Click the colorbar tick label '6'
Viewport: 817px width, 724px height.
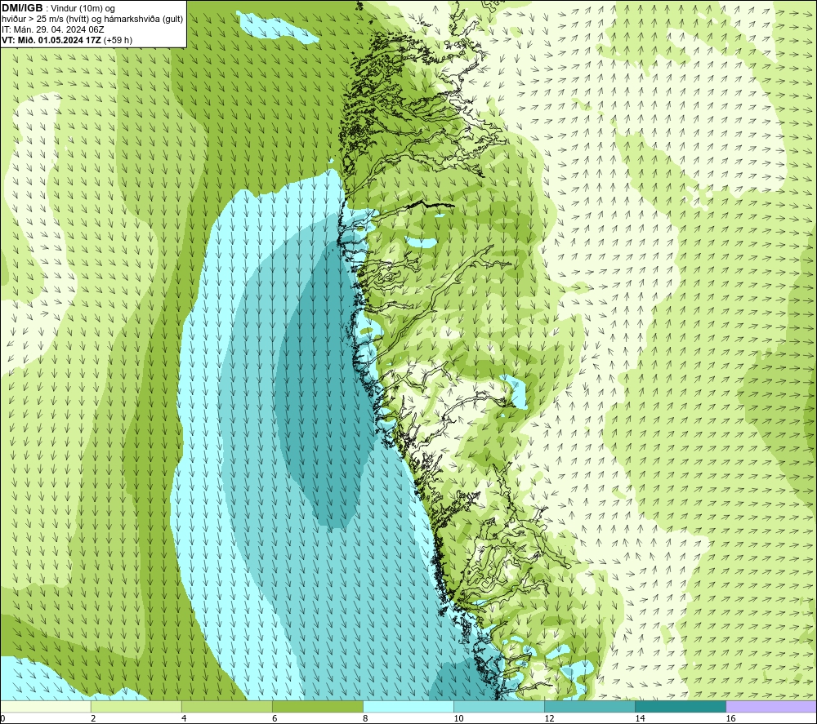(275, 718)
